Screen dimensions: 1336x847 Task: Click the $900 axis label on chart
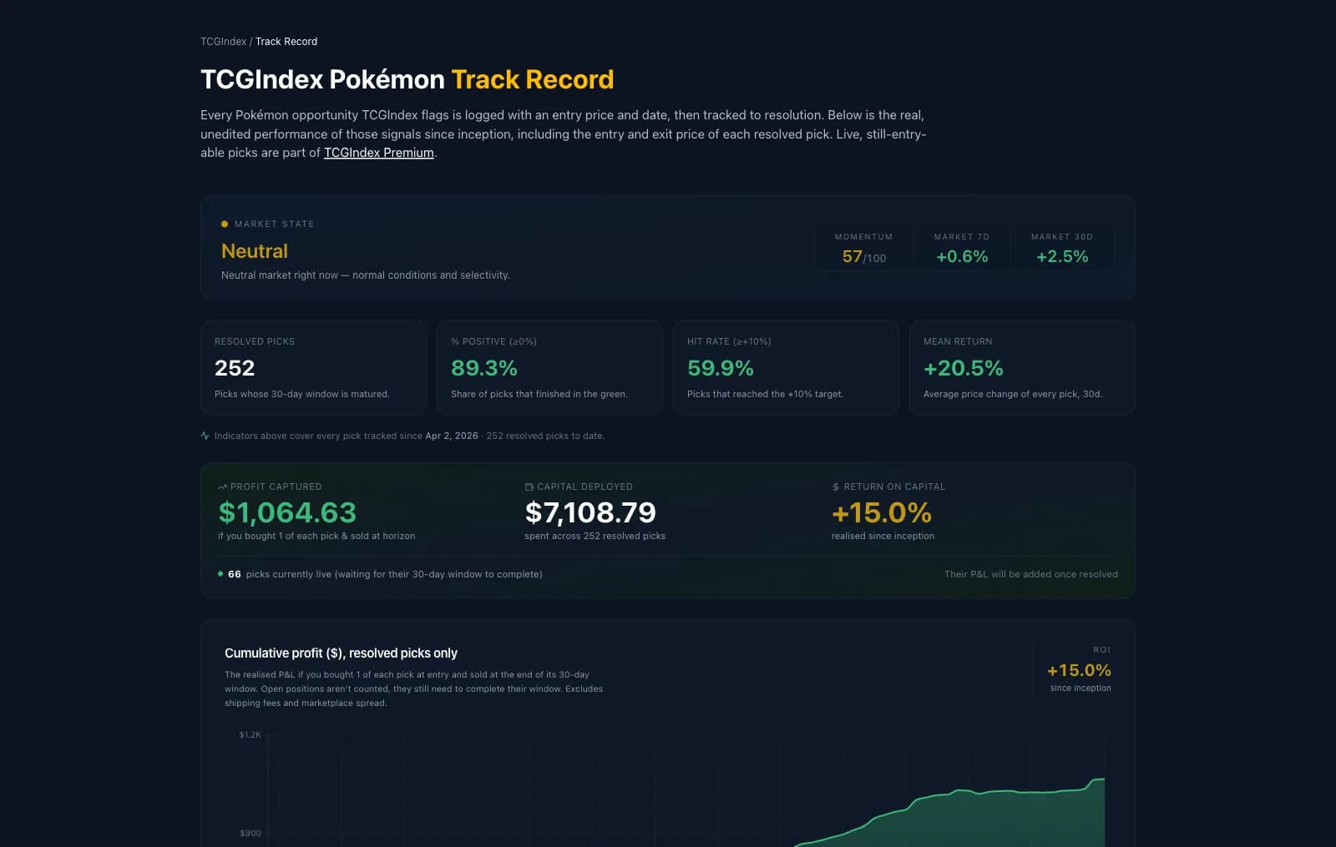pyautogui.click(x=250, y=834)
